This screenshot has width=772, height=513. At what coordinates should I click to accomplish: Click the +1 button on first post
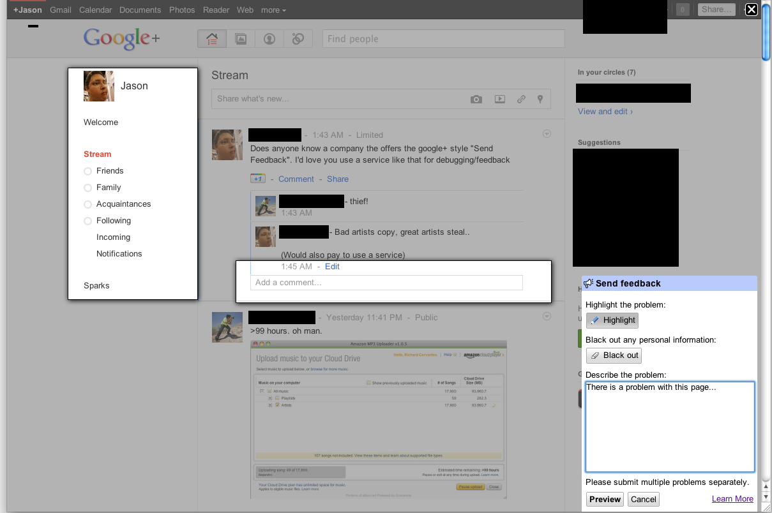coord(258,179)
